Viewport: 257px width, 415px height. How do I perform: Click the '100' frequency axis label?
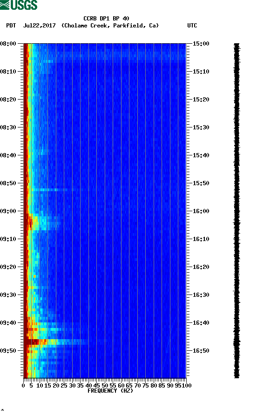[x=187, y=386]
